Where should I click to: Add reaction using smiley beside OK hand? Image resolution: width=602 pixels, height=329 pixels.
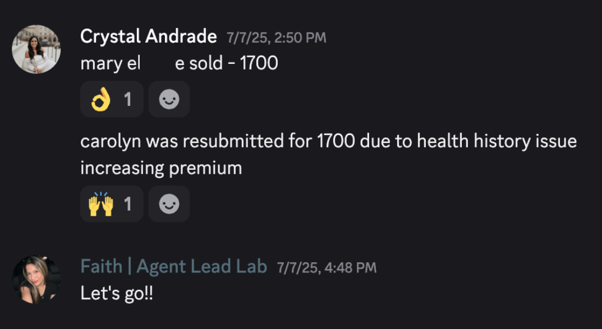click(169, 99)
